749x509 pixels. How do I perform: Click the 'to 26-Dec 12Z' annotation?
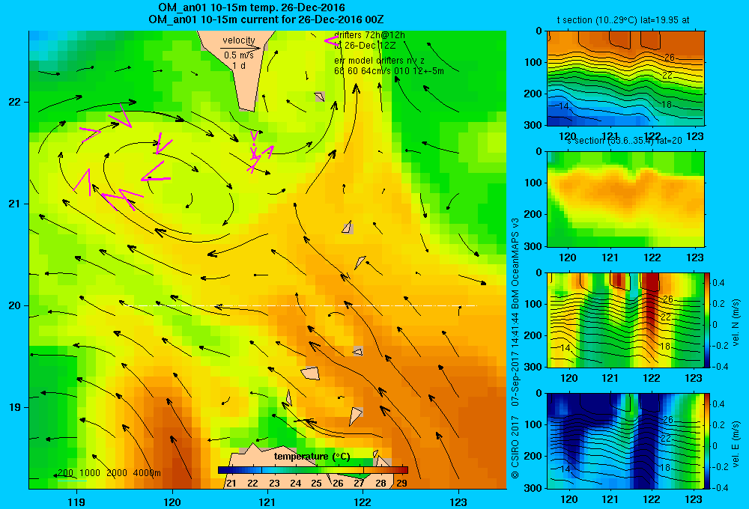pyautogui.click(x=365, y=46)
